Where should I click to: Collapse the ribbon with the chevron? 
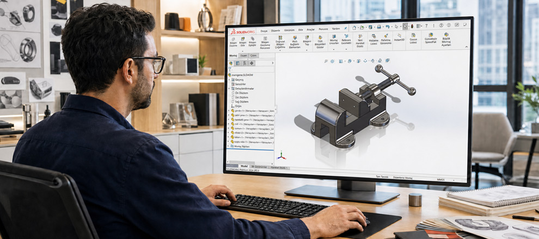[467, 47]
